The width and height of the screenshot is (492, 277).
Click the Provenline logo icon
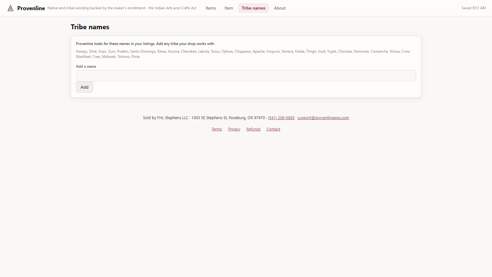point(10,8)
